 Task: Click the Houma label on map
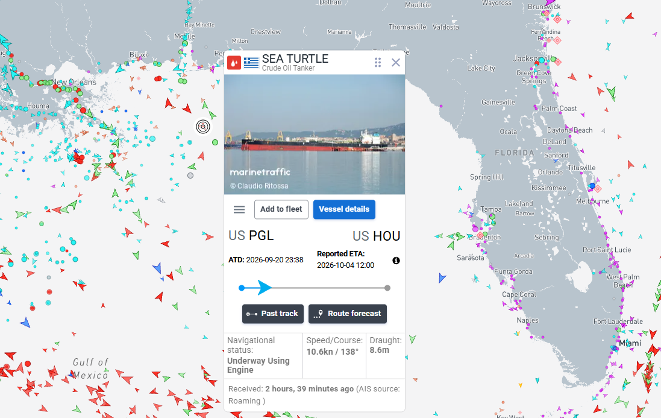38,106
